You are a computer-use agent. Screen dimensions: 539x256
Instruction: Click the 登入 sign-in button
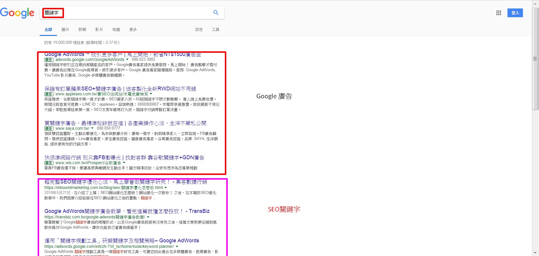coord(515,13)
